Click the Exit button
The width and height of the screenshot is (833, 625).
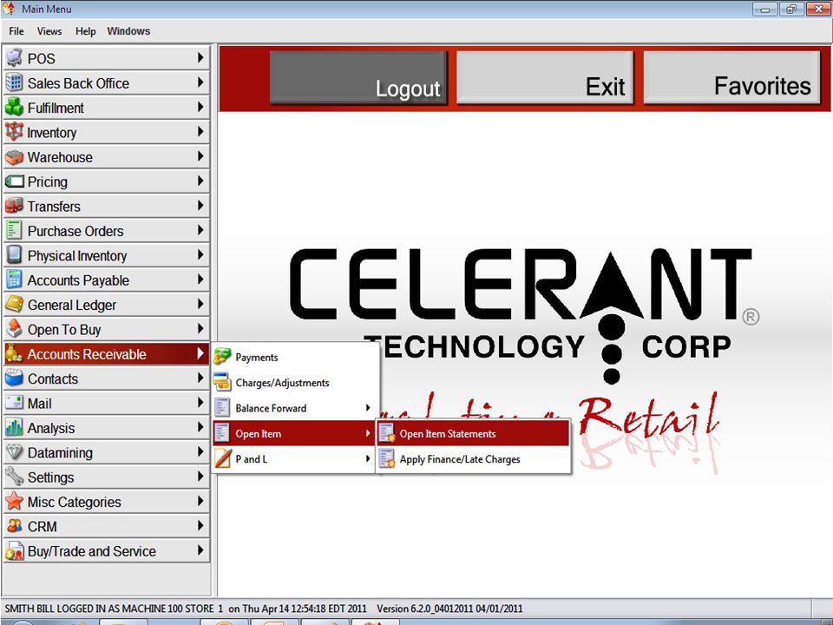click(545, 77)
